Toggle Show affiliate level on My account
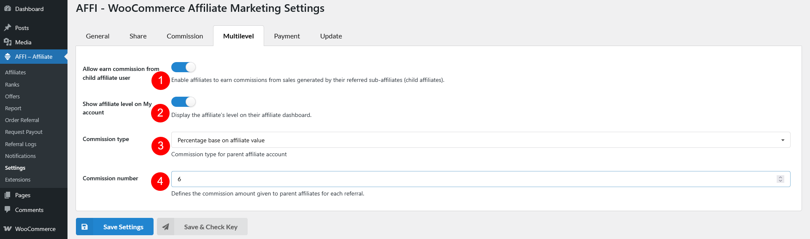 [184, 102]
